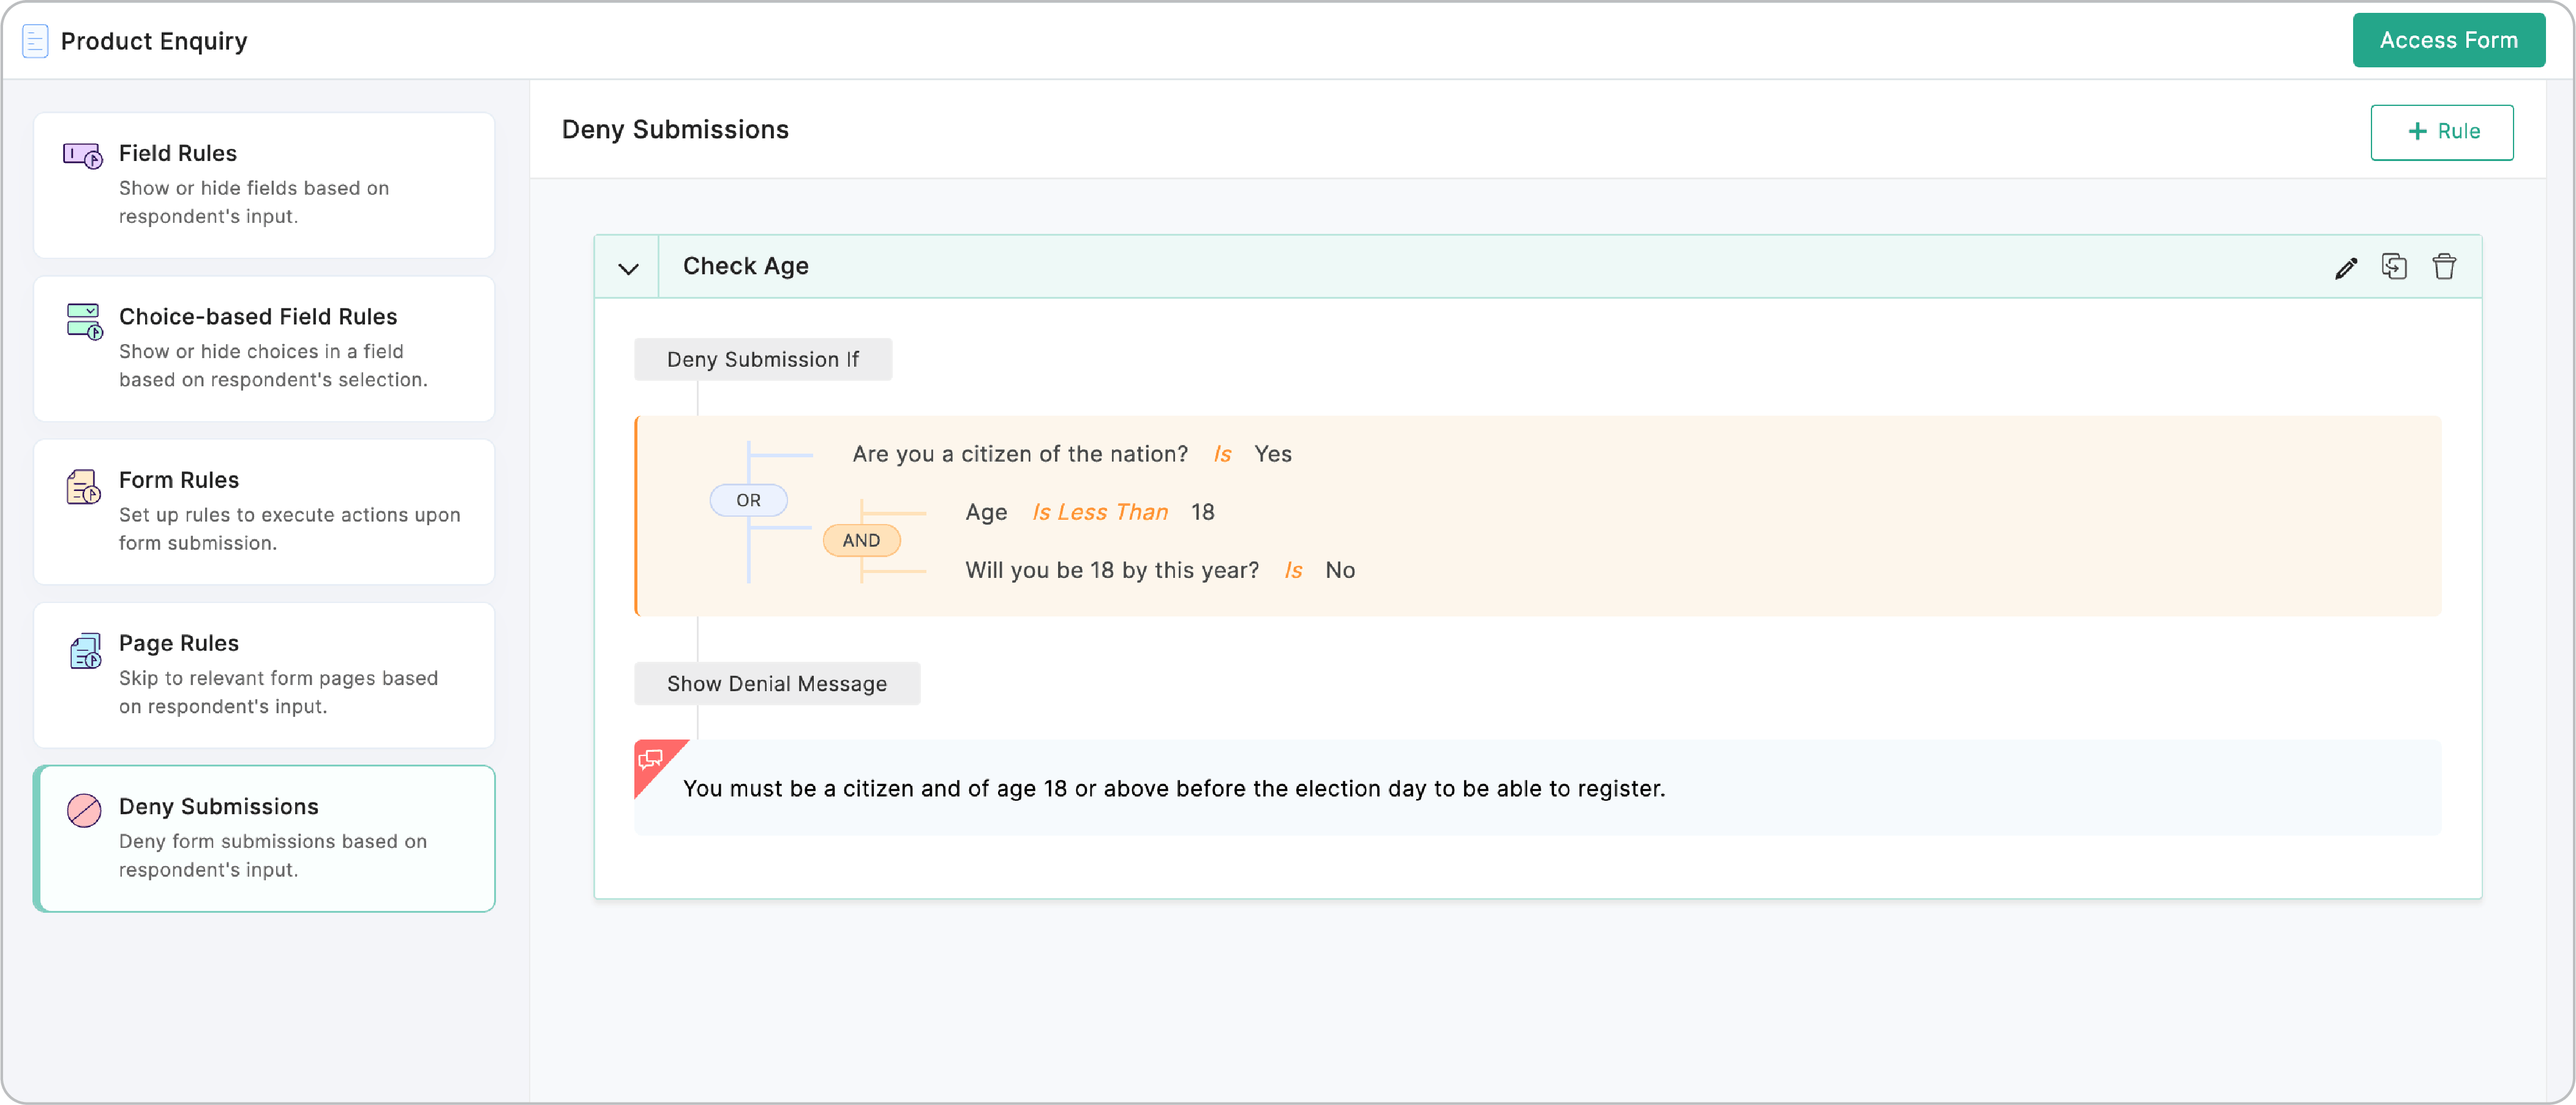
Task: Click the Choice-based Field Rules icon
Action: click(84, 321)
